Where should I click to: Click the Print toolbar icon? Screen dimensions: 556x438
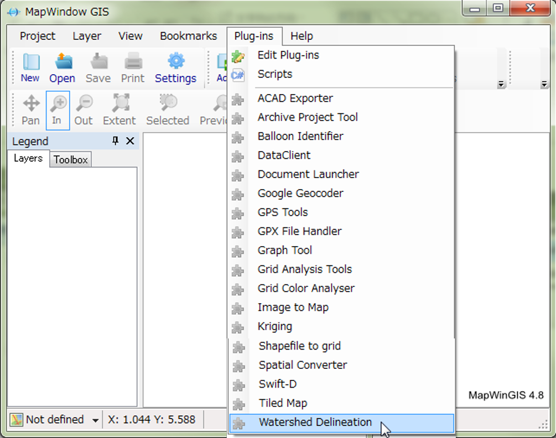133,67
